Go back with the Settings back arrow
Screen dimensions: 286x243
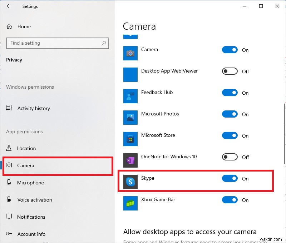click(9, 6)
